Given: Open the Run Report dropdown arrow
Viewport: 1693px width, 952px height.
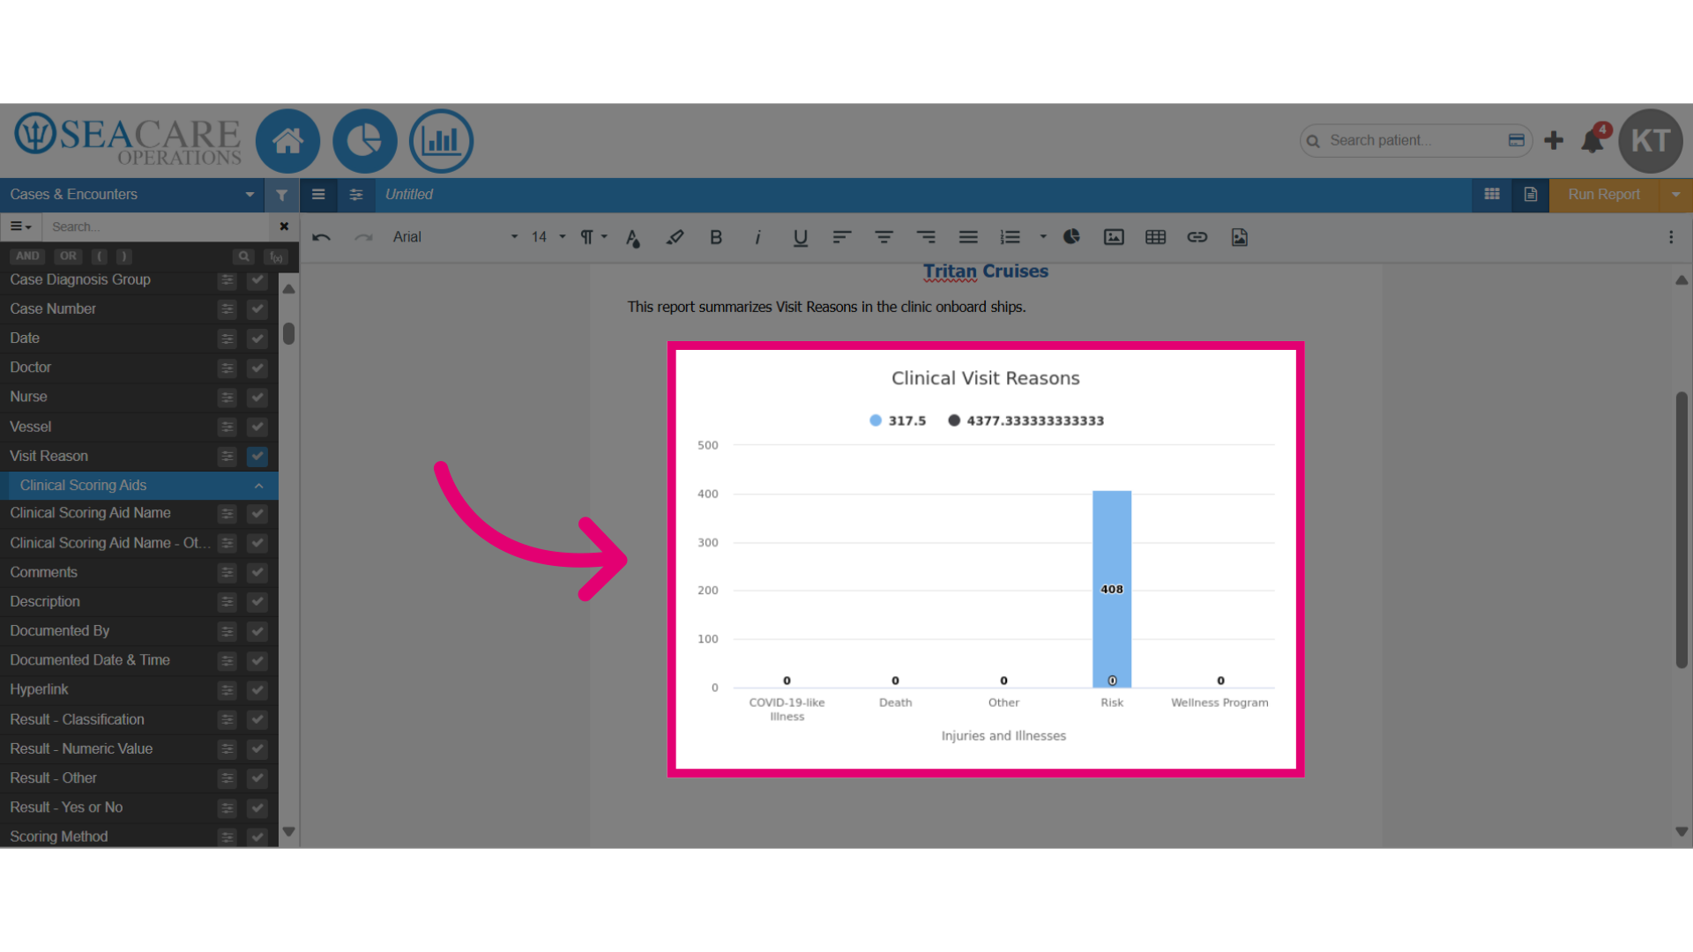Looking at the screenshot, I should pos(1675,195).
